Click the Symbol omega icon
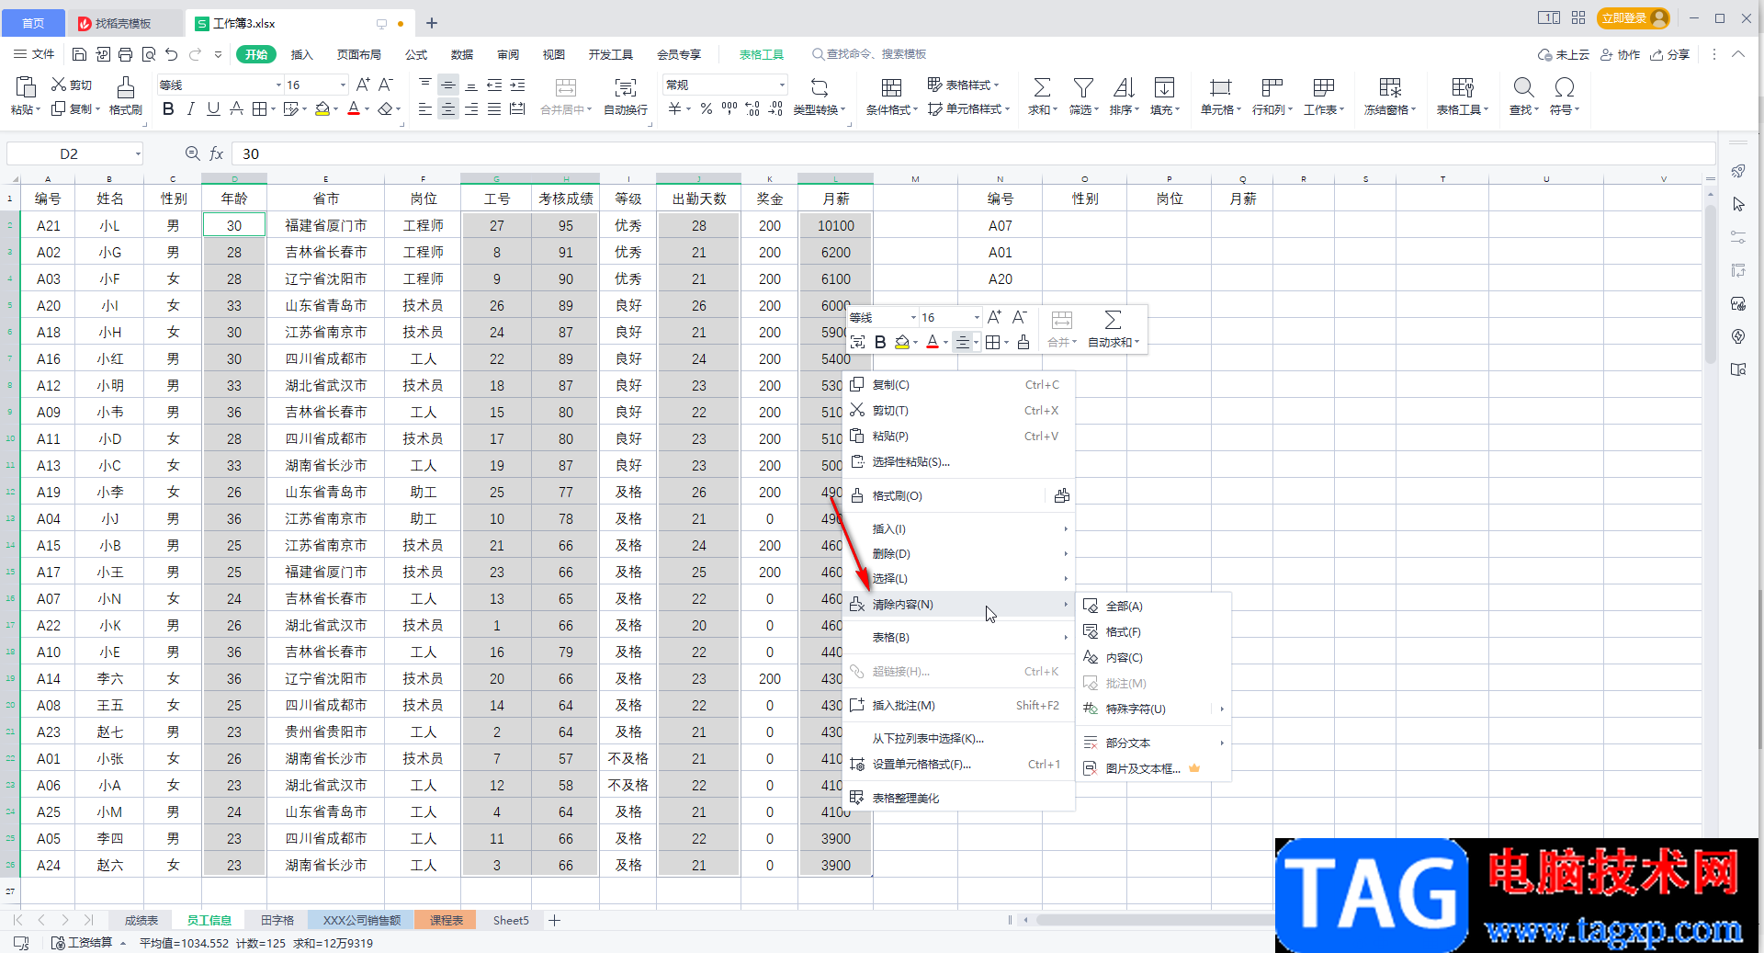The height and width of the screenshot is (953, 1764). coord(1564,87)
